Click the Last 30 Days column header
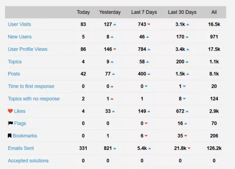The width and height of the screenshot is (235, 169). 182,12
